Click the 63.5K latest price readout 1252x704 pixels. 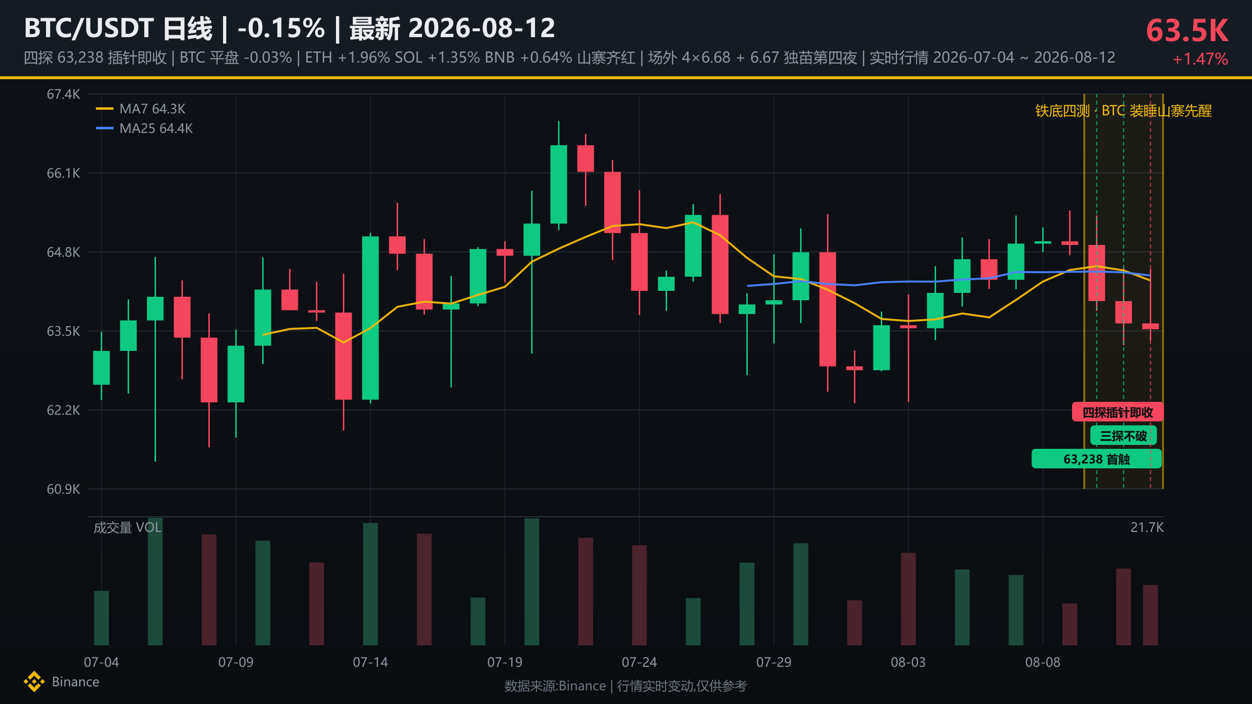point(1187,30)
